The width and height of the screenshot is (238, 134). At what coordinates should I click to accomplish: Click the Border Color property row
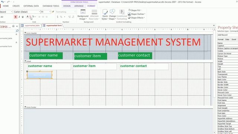(228, 87)
